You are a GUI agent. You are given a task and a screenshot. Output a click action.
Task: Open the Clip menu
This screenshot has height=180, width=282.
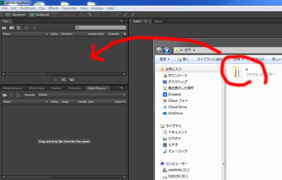(x=42, y=8)
